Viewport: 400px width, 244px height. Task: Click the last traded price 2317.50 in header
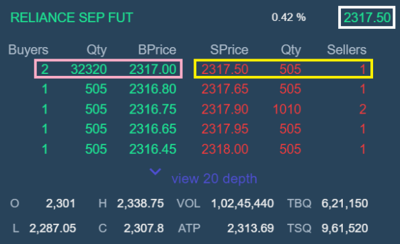pos(367,17)
